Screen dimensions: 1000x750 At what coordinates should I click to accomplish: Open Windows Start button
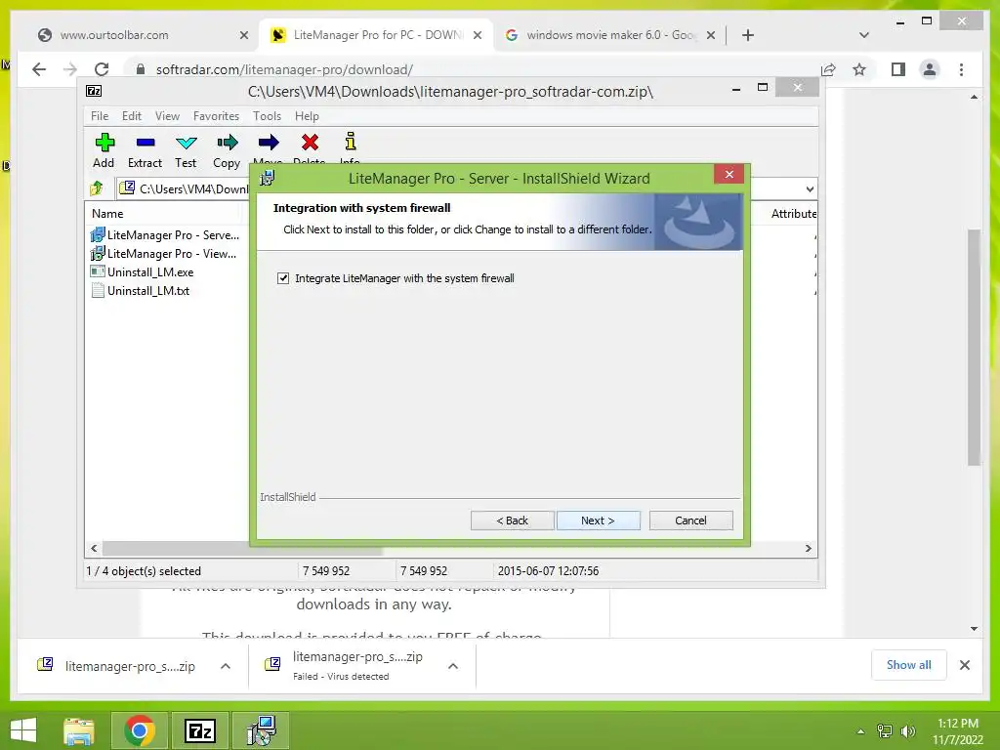pyautogui.click(x=23, y=730)
